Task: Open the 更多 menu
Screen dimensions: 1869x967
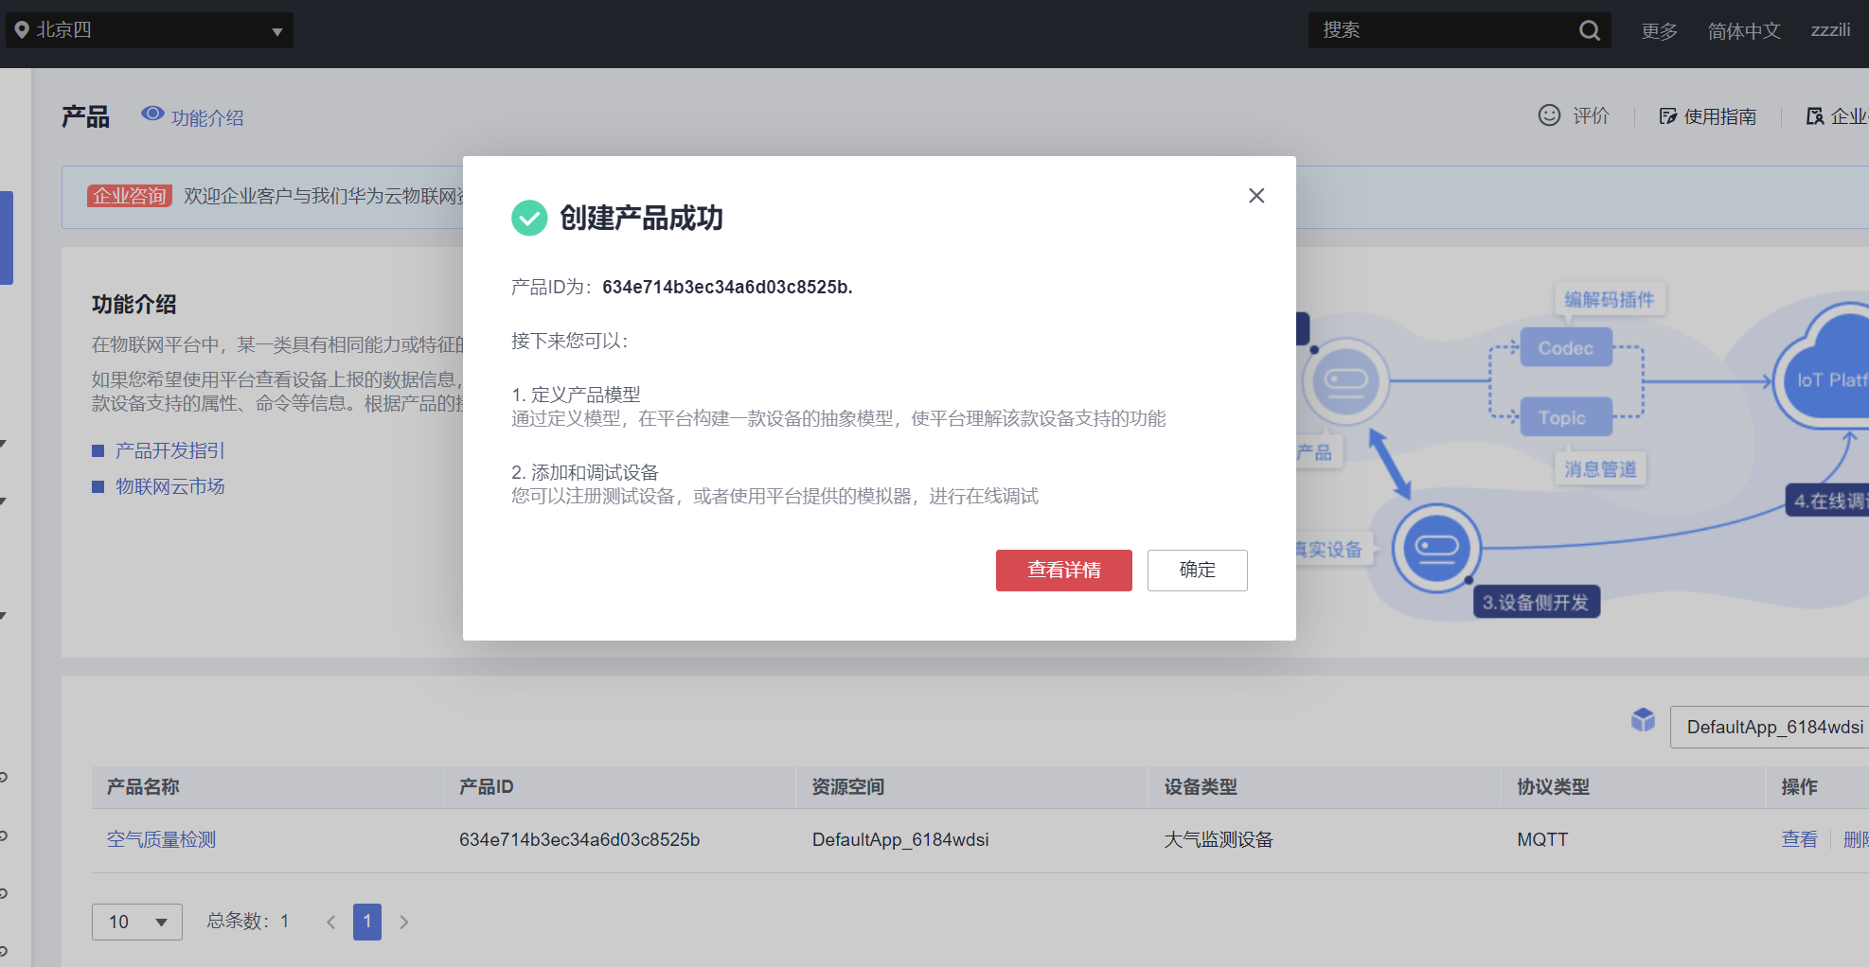Action: [x=1659, y=31]
